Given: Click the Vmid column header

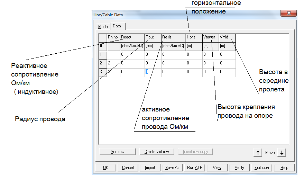Looking at the screenshot, I should 228,38.
